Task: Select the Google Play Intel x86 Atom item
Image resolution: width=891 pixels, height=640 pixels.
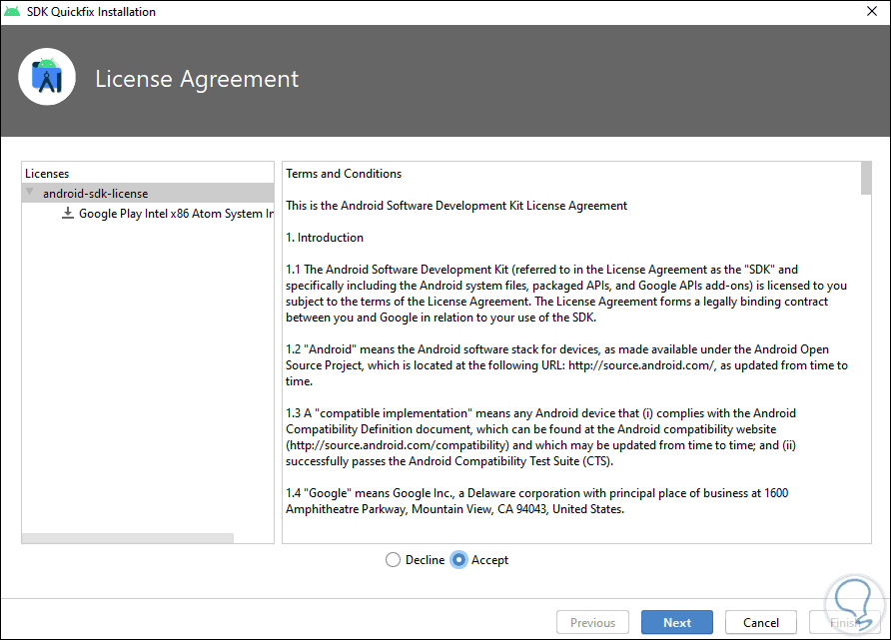Action: tap(175, 214)
